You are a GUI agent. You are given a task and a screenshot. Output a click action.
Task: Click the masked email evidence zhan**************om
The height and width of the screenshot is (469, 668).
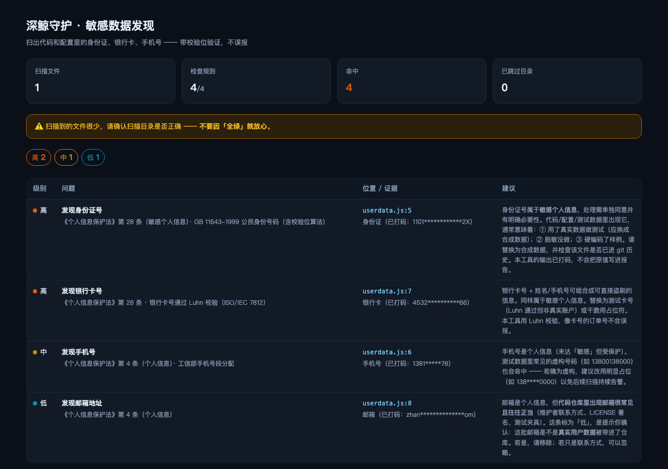440,414
